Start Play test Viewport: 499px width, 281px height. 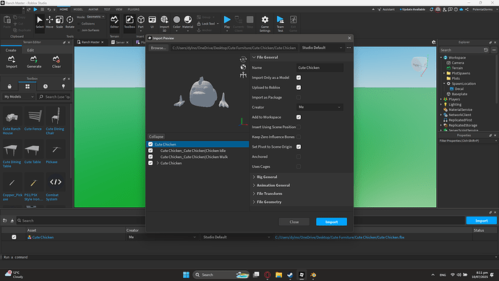point(227,23)
